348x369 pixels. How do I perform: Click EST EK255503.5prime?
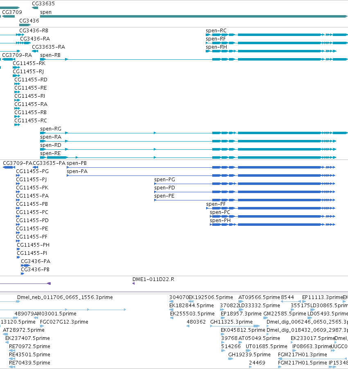point(193,314)
